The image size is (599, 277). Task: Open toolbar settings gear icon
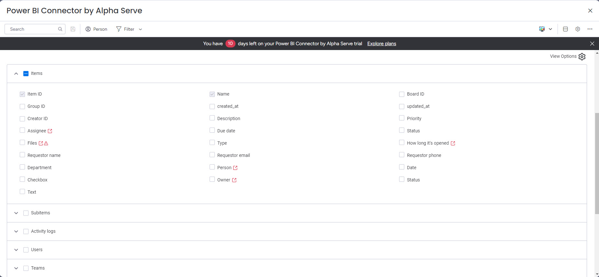[x=578, y=29]
